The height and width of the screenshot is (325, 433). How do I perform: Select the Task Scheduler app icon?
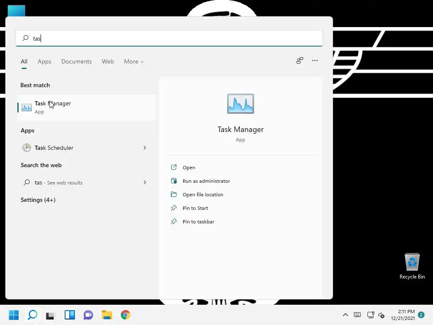(27, 148)
